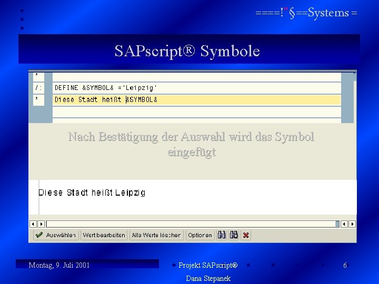Click the Wert bearbeiten button
379x284 pixels.
click(x=104, y=235)
